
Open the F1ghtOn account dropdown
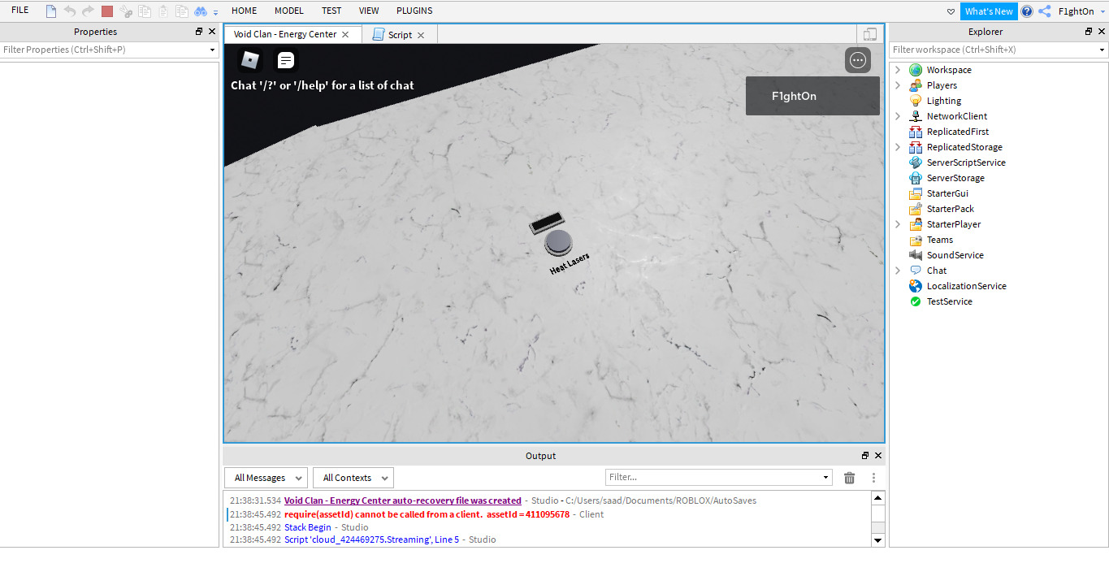(x=1081, y=11)
